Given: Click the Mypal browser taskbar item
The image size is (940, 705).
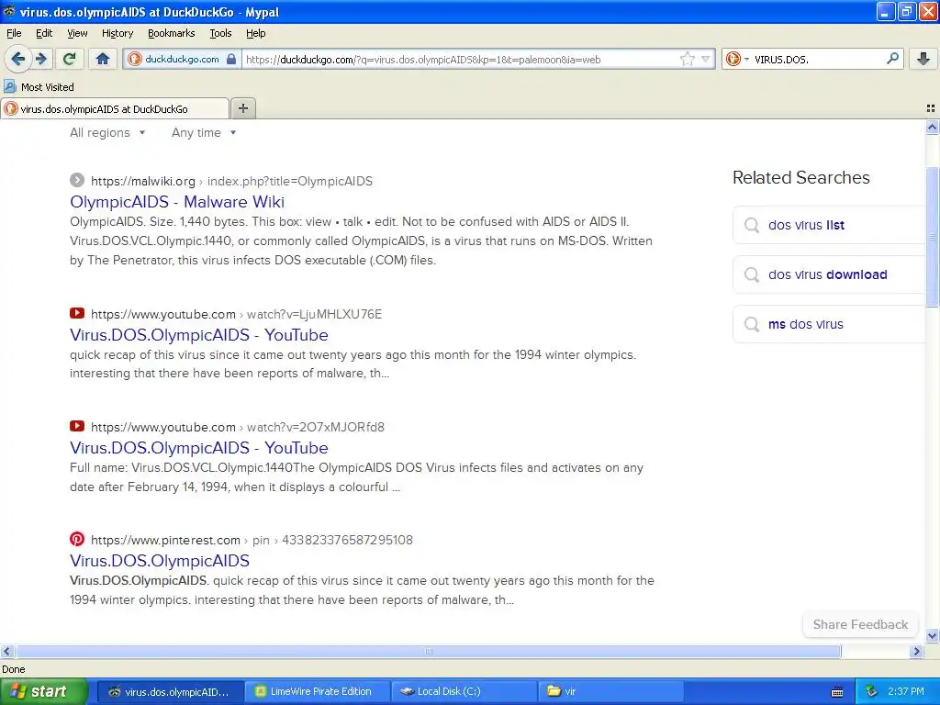Looking at the screenshot, I should [x=170, y=691].
